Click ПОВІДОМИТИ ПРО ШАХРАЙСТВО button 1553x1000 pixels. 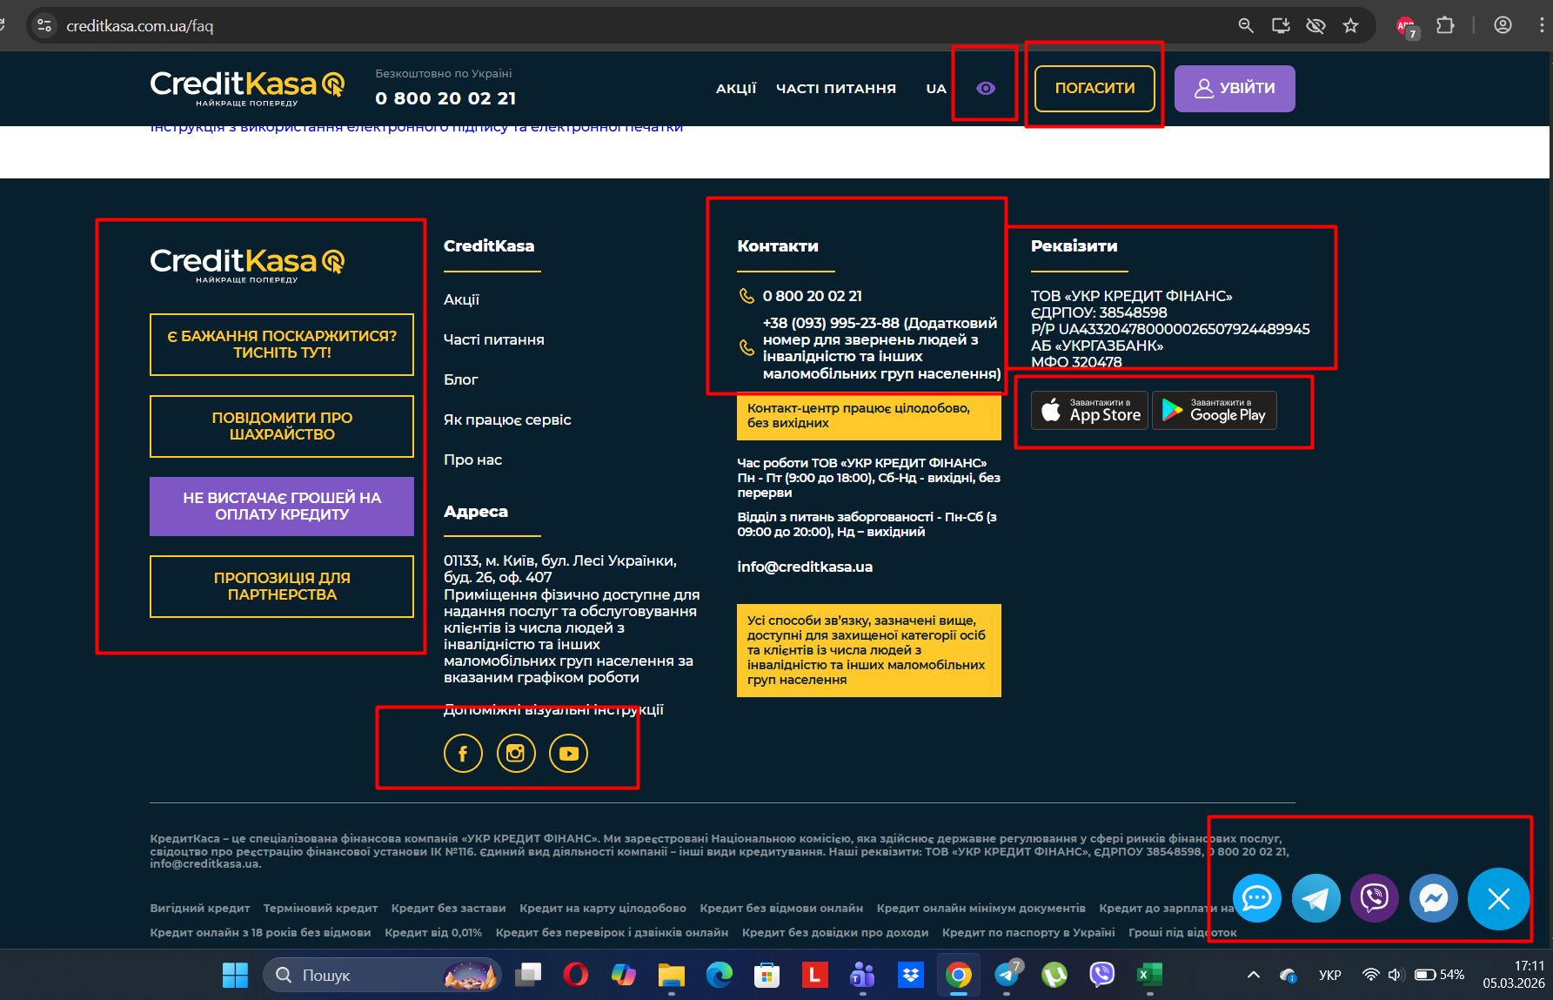282,426
